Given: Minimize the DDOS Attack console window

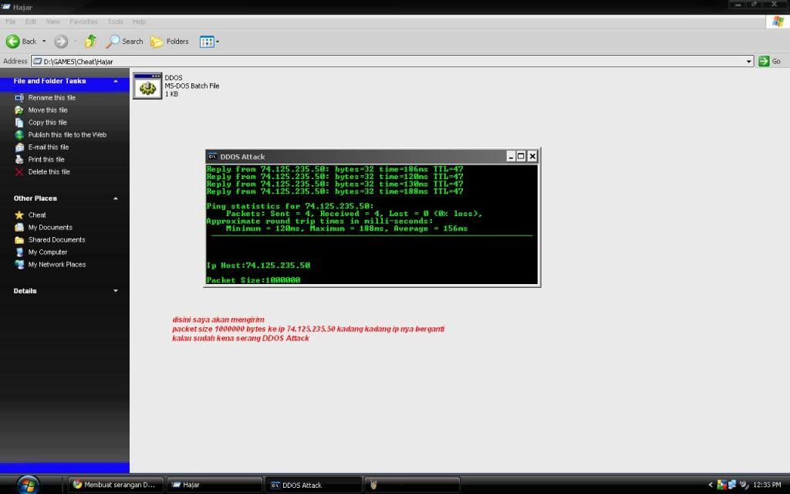Looking at the screenshot, I should coord(511,156).
